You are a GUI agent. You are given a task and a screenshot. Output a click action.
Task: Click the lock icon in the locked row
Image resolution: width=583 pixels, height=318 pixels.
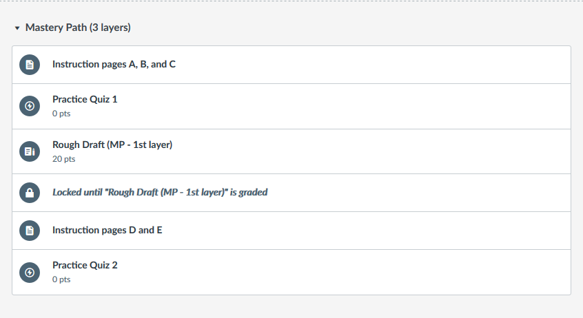(29, 193)
